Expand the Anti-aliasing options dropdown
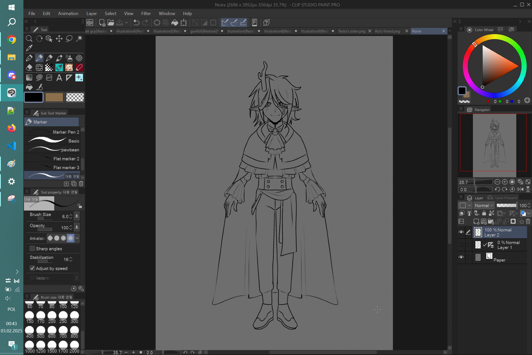 tap(77, 238)
